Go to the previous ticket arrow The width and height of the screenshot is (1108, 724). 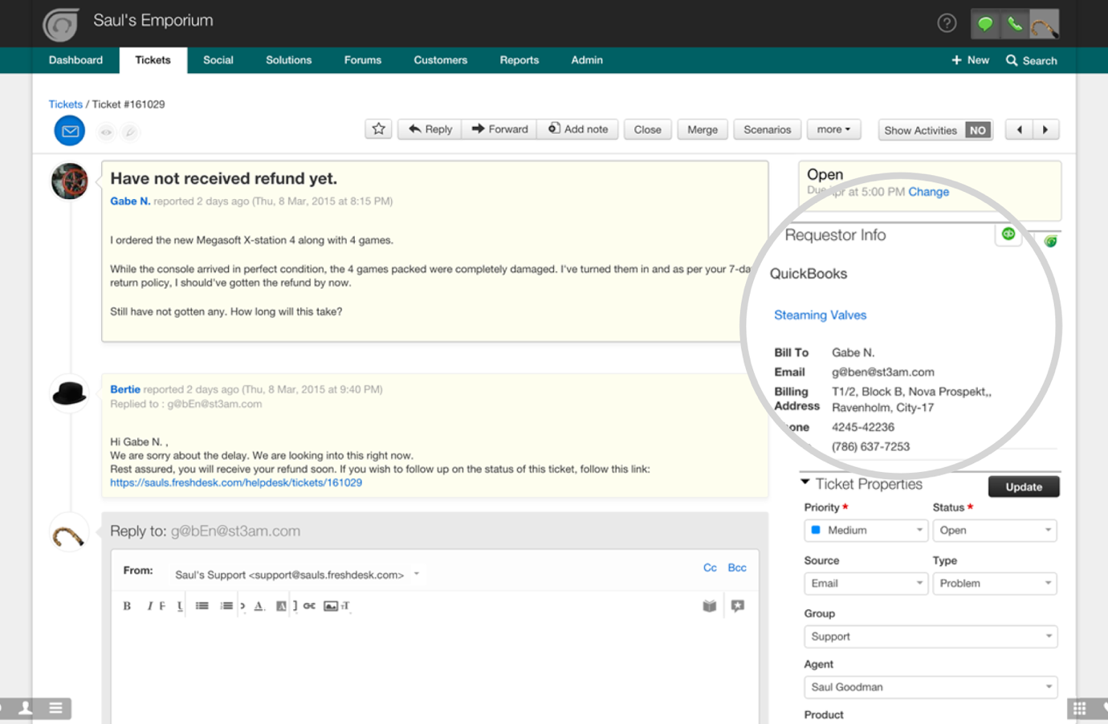[x=1020, y=130]
